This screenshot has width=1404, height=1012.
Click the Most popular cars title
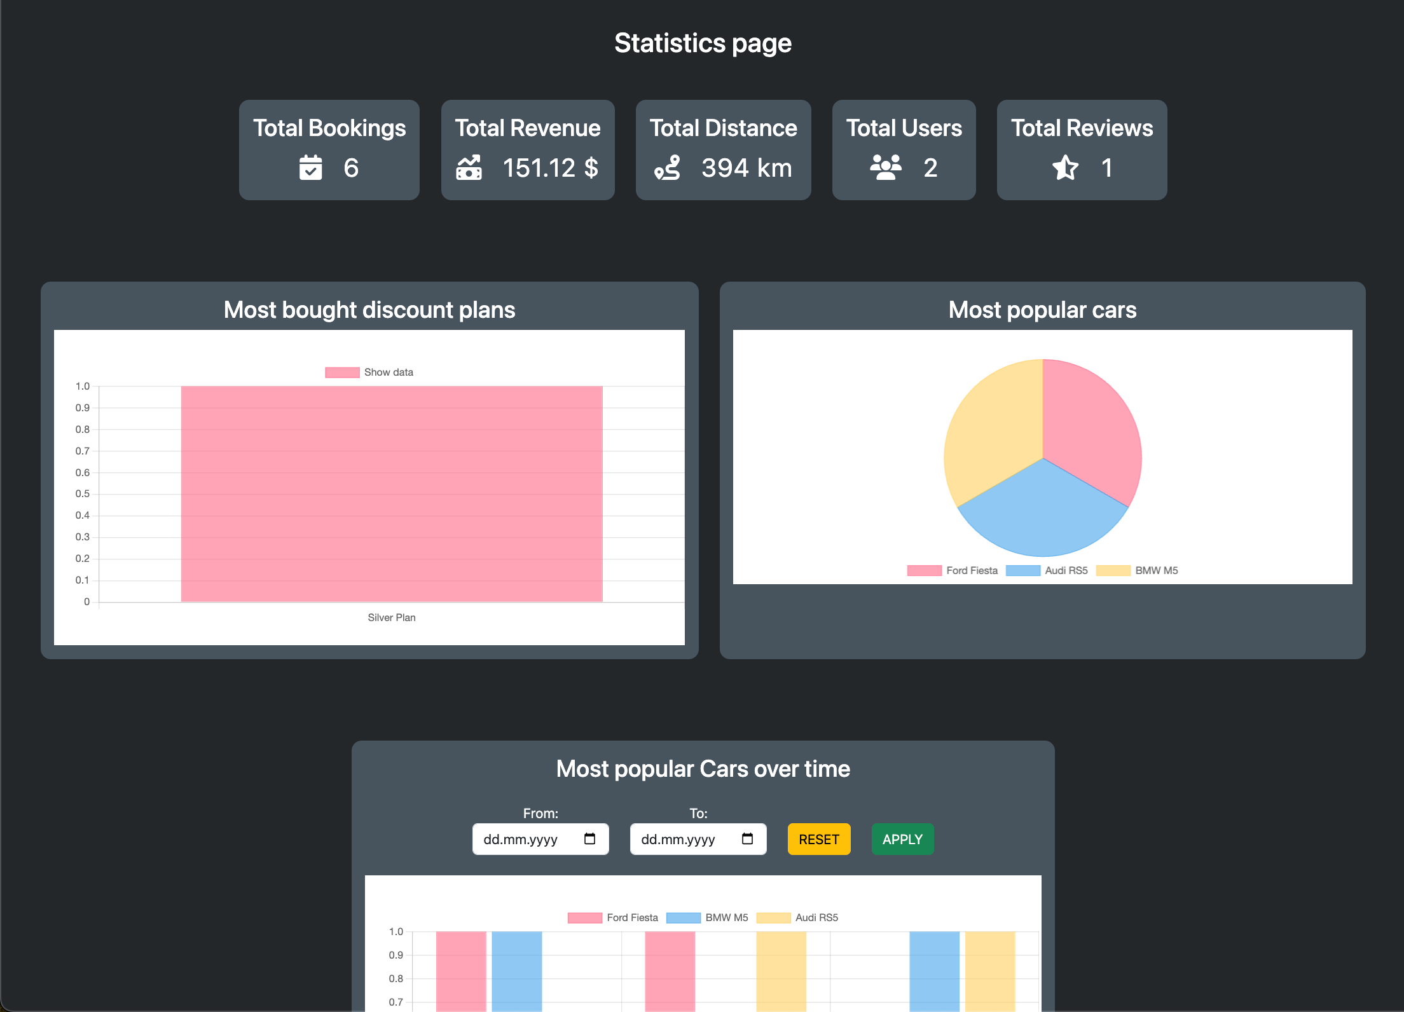[x=1043, y=310]
